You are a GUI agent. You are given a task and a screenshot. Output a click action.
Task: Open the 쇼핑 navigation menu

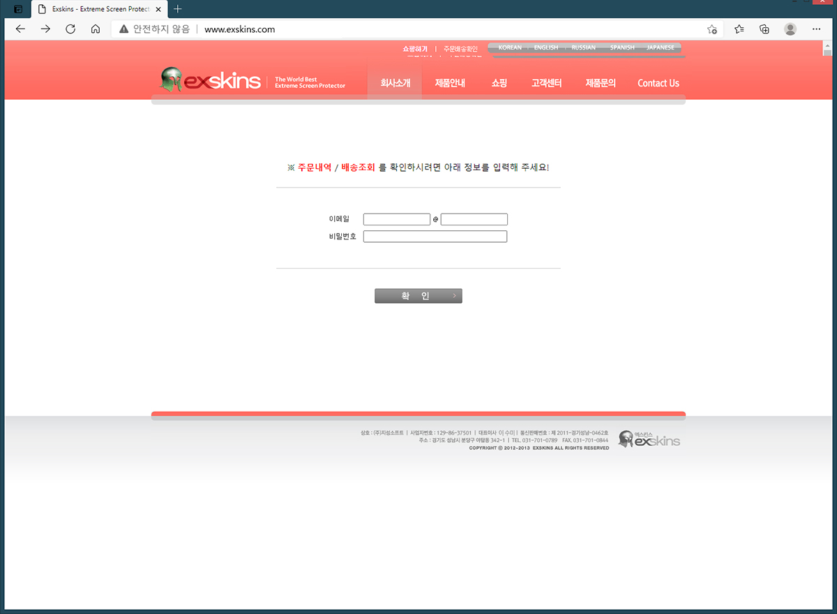pos(499,83)
